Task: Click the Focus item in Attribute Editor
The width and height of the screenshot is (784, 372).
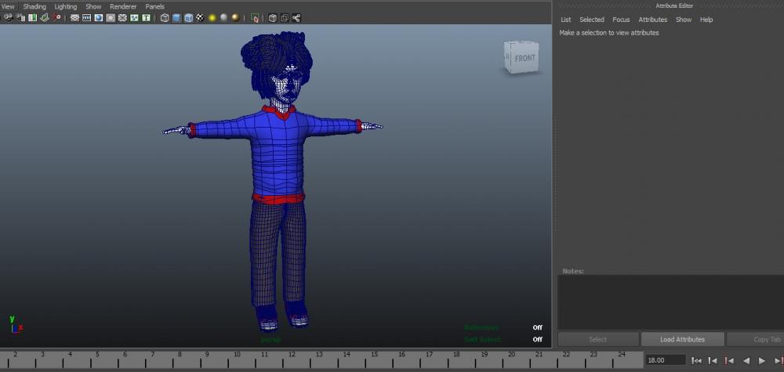Action: coord(621,20)
